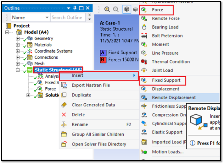224x164 pixels.
Task: Close the Outline panel
Action: tap(88, 8)
